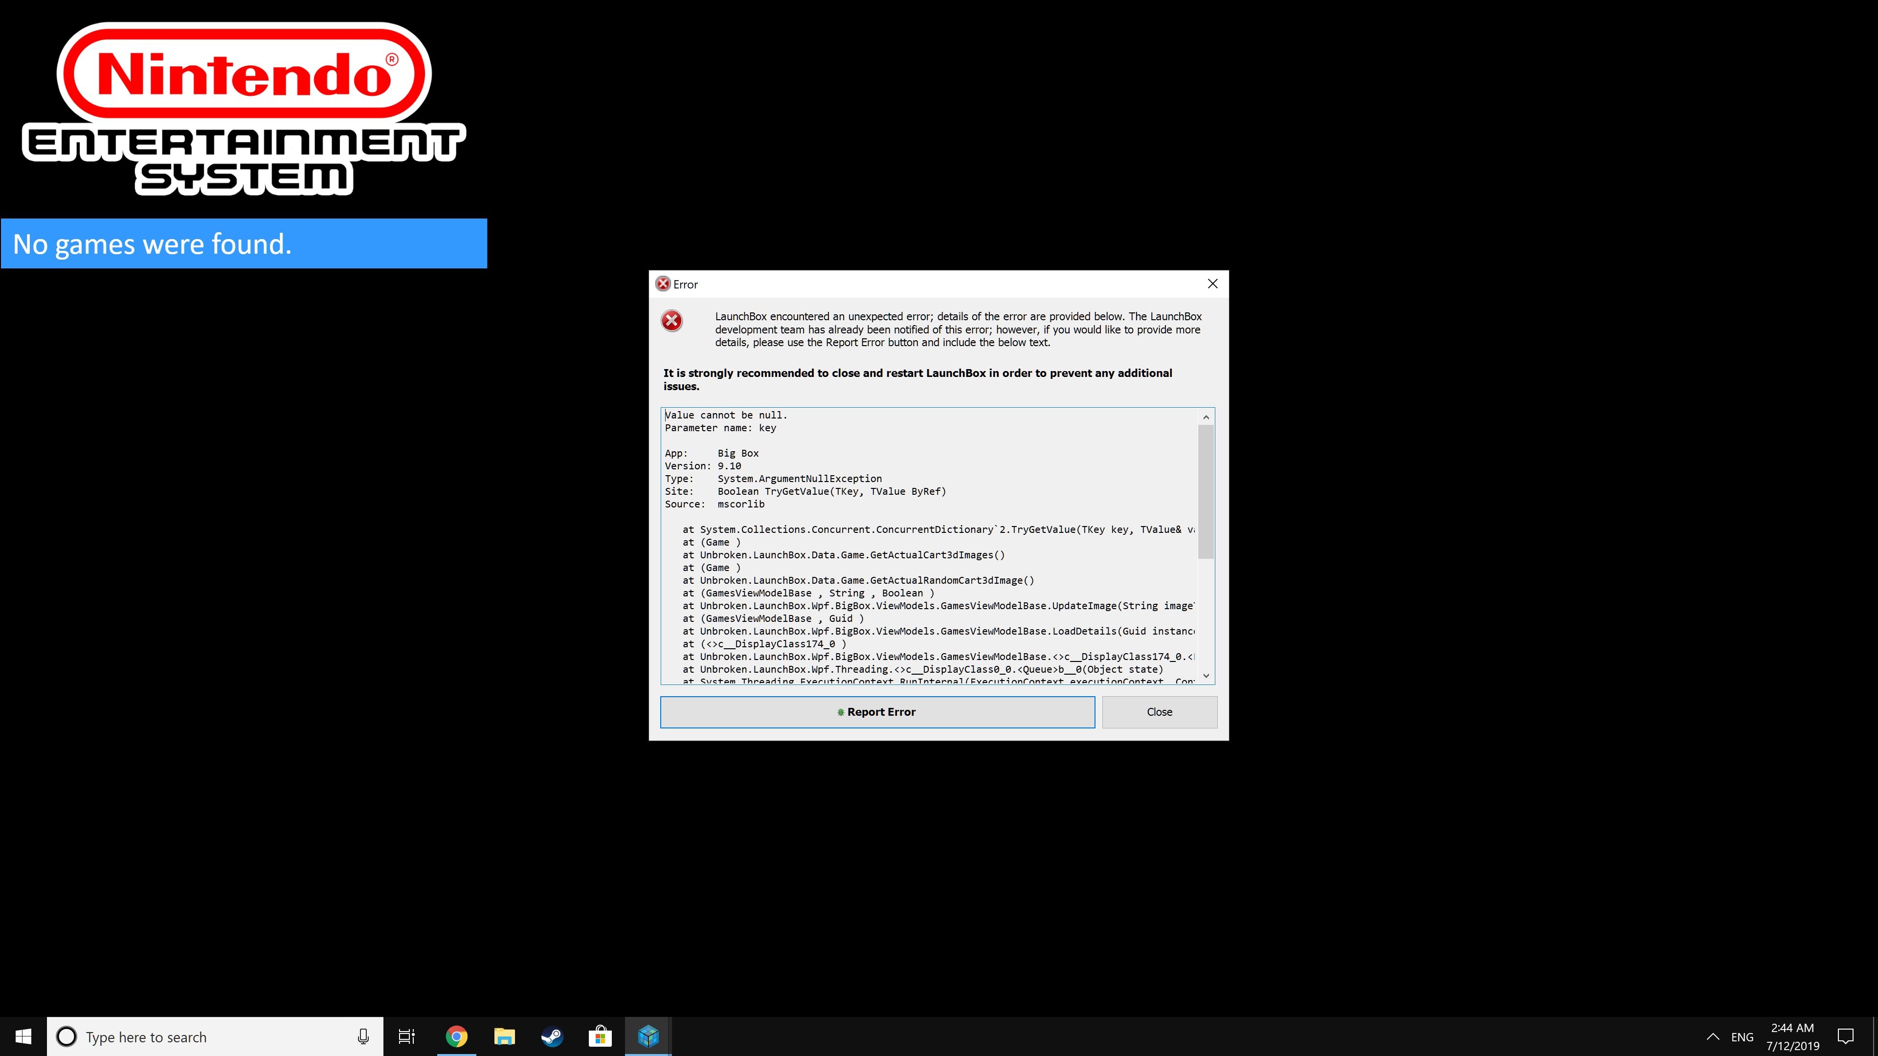Screen dimensions: 1878x1056
Task: Click the 'Parameter name: key' line
Action: point(720,428)
